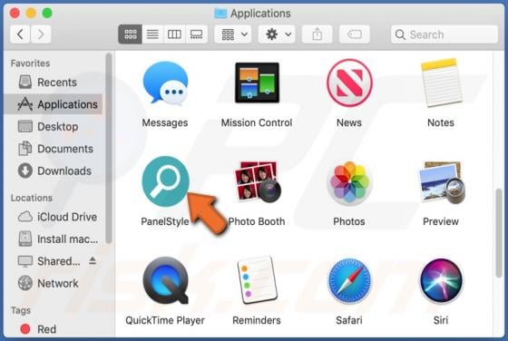Go back with the left chevron button
This screenshot has height=341, width=508.
click(20, 34)
